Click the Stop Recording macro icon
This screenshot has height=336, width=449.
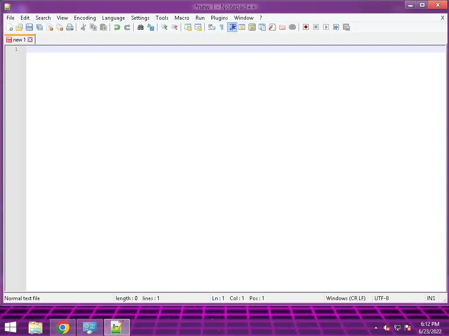click(316, 27)
